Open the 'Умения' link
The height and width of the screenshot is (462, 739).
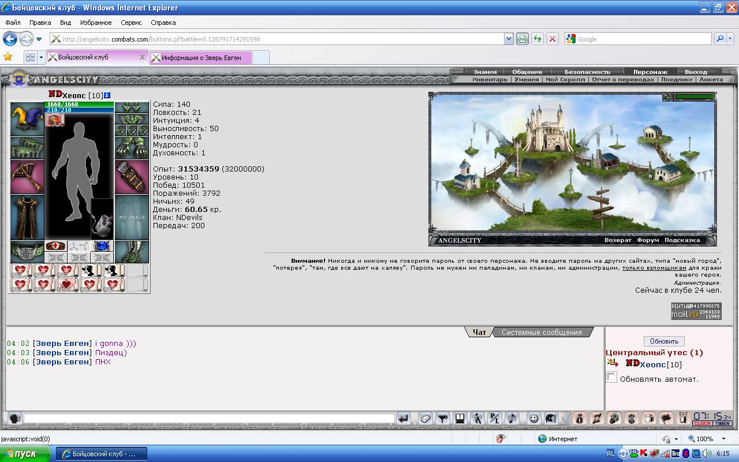[x=527, y=80]
